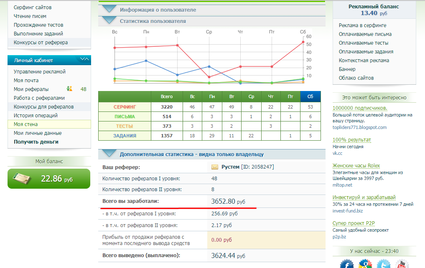Open the Facebook social icon
425x268 pixels.
click(x=346, y=264)
